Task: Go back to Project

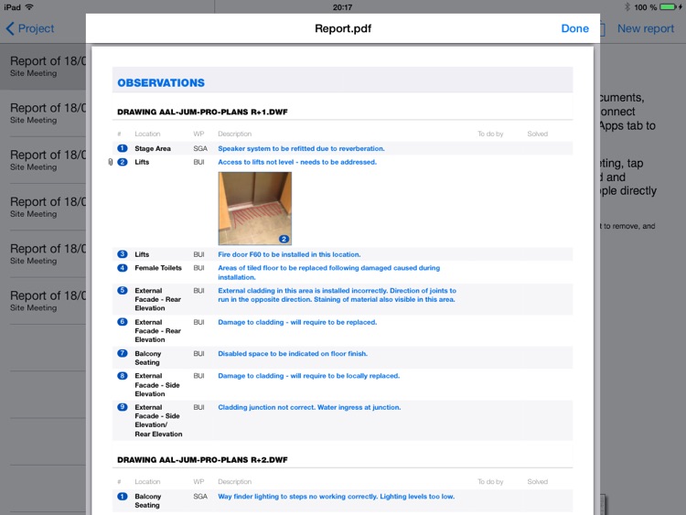Action: point(30,28)
